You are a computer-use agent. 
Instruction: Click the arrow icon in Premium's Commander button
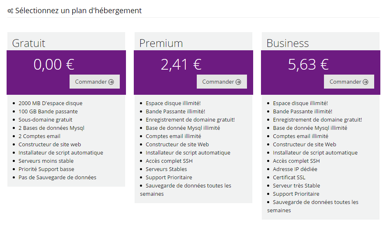[238, 82]
